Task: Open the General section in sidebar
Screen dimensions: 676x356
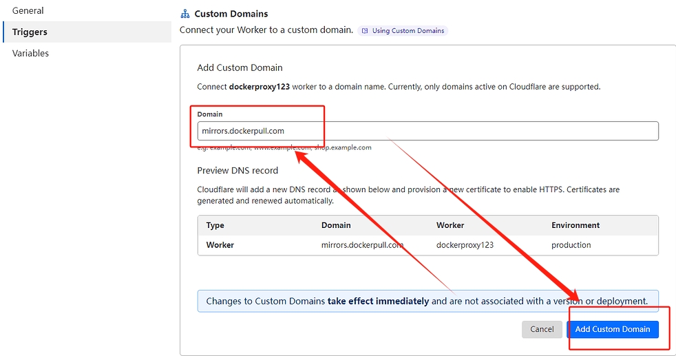Action: pos(28,10)
